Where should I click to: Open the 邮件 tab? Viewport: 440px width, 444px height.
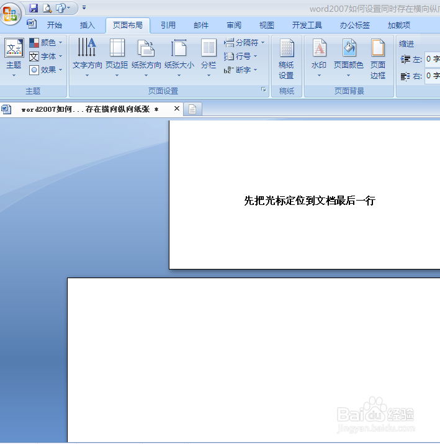pos(201,25)
